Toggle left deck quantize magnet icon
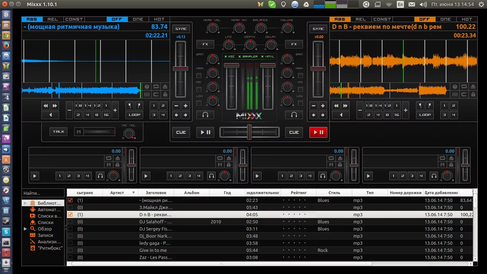This screenshot has height=274, width=487. (156, 95)
